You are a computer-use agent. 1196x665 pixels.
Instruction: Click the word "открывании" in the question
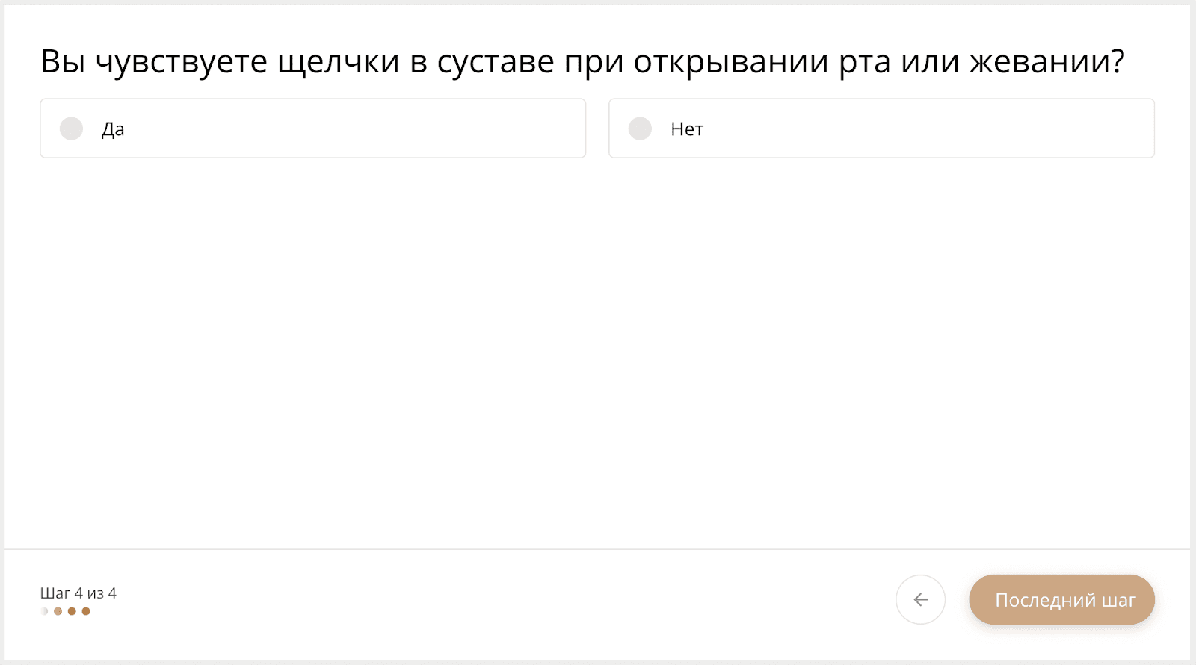[731, 62]
